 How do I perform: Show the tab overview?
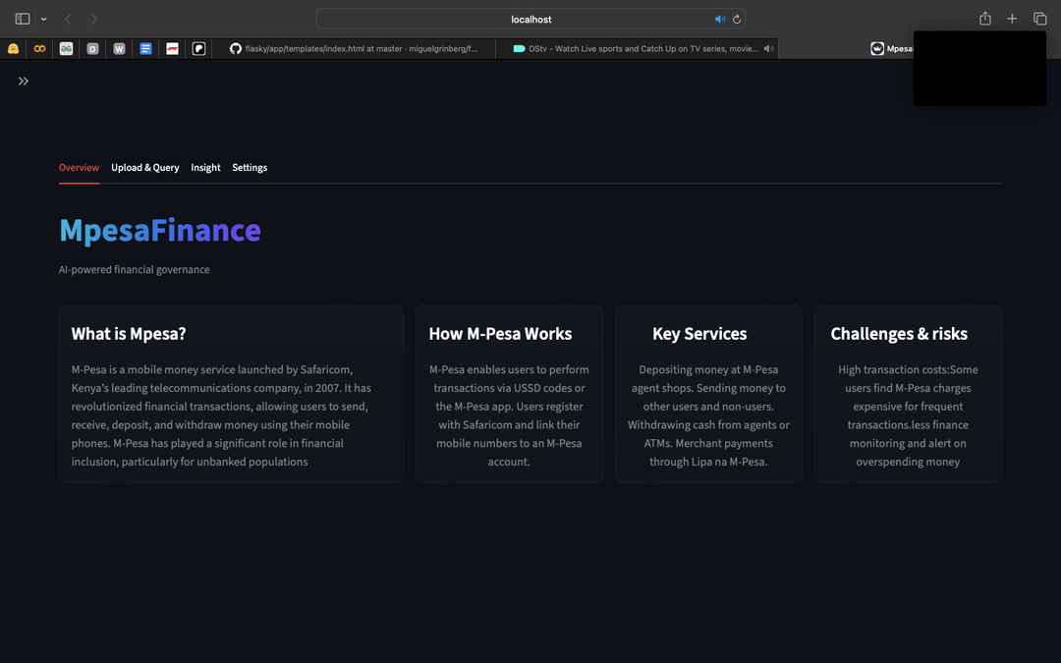(x=1039, y=19)
